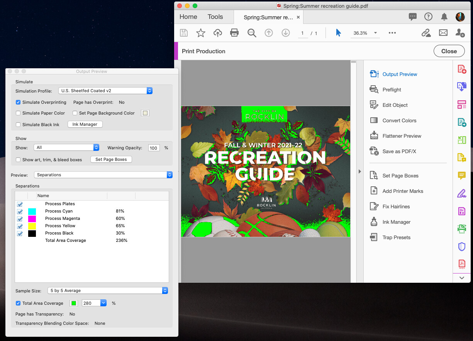Uncheck the Process Cyan plate checkbox
This screenshot has width=473, height=341.
coord(20,211)
